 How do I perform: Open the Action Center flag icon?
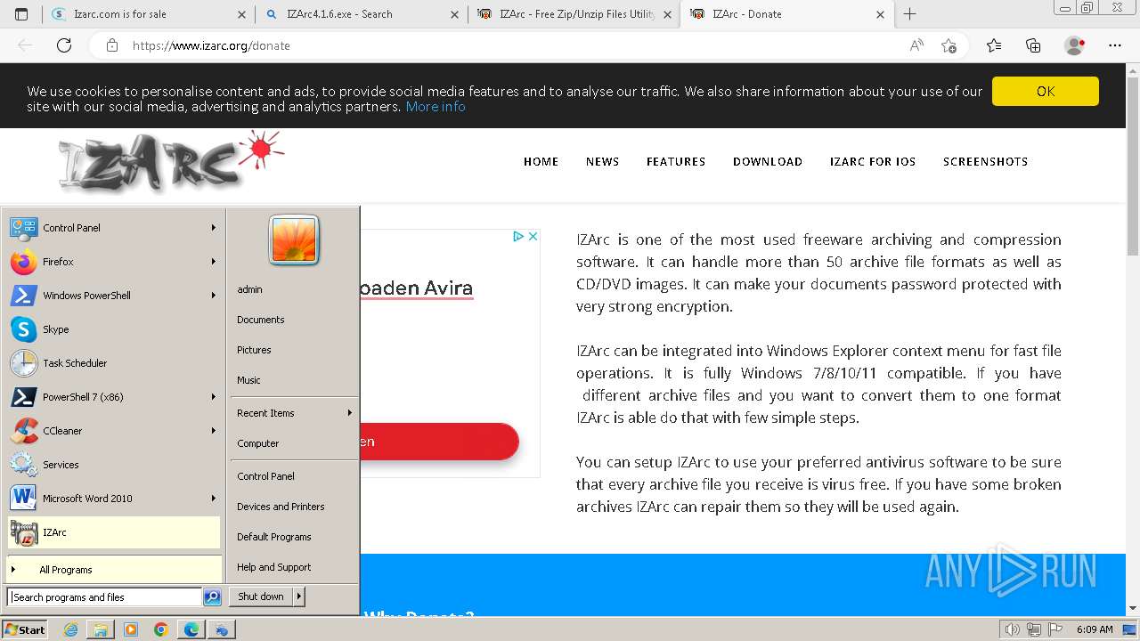[x=1055, y=629]
